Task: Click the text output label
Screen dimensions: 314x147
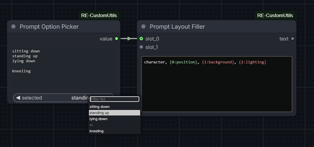Action: tap(284, 39)
